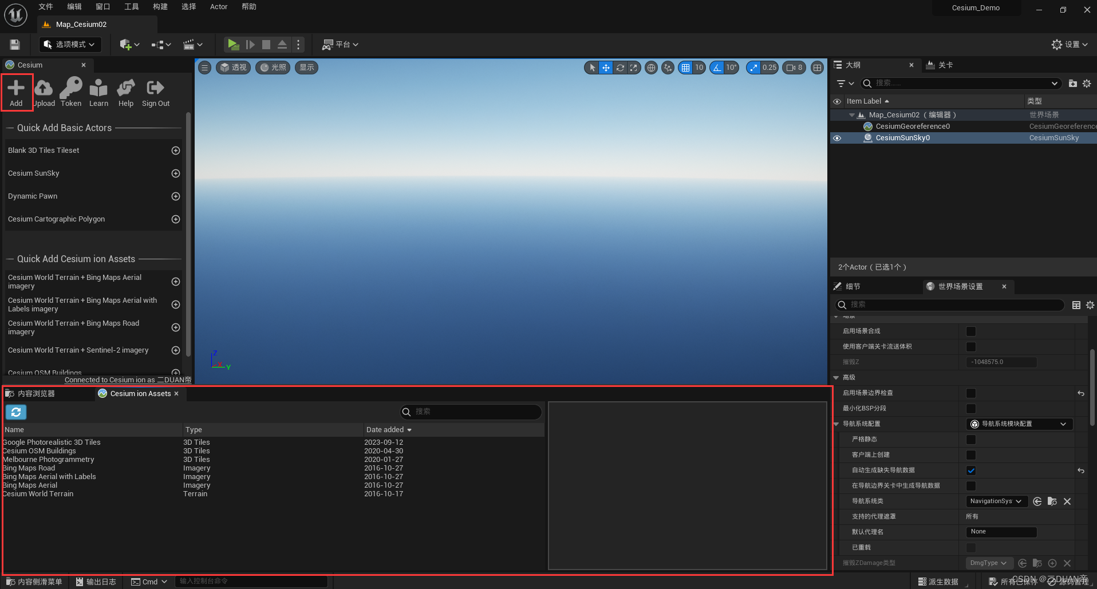Open the 内容侧滑菜单 content drawer
This screenshot has width=1097, height=589.
[34, 582]
